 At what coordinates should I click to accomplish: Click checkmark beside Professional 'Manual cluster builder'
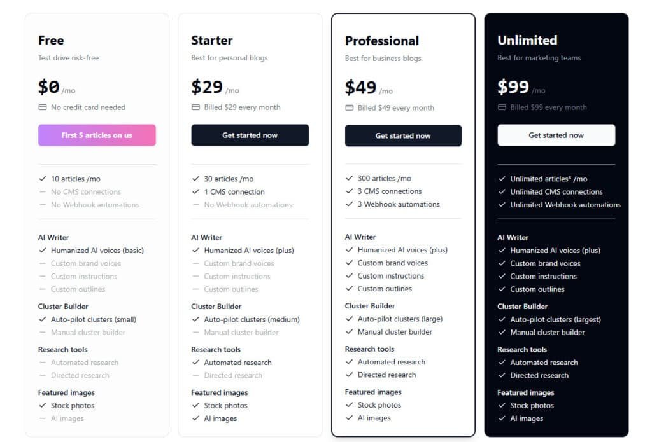click(x=349, y=332)
